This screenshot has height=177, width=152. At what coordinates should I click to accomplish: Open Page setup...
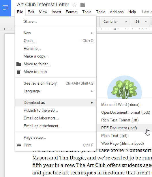(x=56, y=138)
